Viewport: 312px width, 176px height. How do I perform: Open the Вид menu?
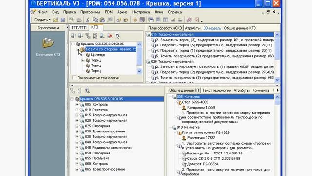coord(55,12)
